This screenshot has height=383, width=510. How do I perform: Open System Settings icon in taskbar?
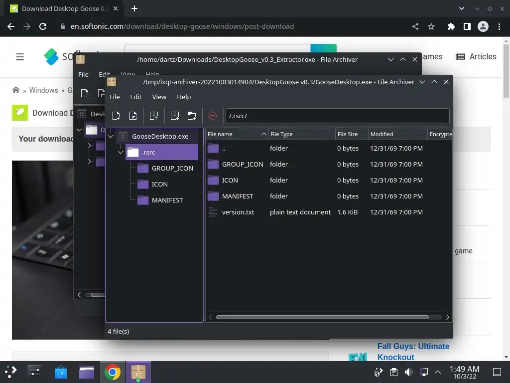[34, 372]
